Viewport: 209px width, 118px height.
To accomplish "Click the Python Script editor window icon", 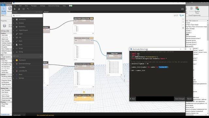I will pyautogui.click(x=131, y=49).
